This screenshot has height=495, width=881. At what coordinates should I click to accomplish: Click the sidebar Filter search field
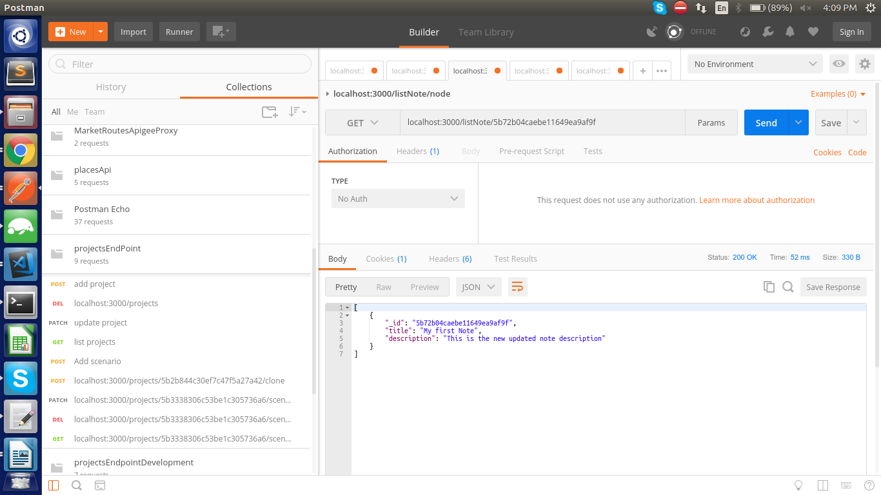[x=180, y=64]
